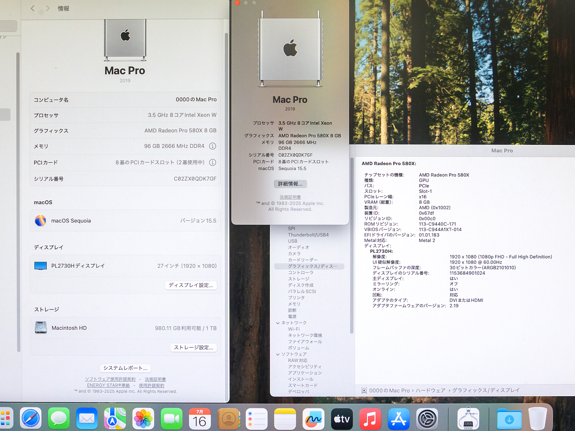Open ENERGY STAR準拠 link
This screenshot has height=431, width=575.
108,385
